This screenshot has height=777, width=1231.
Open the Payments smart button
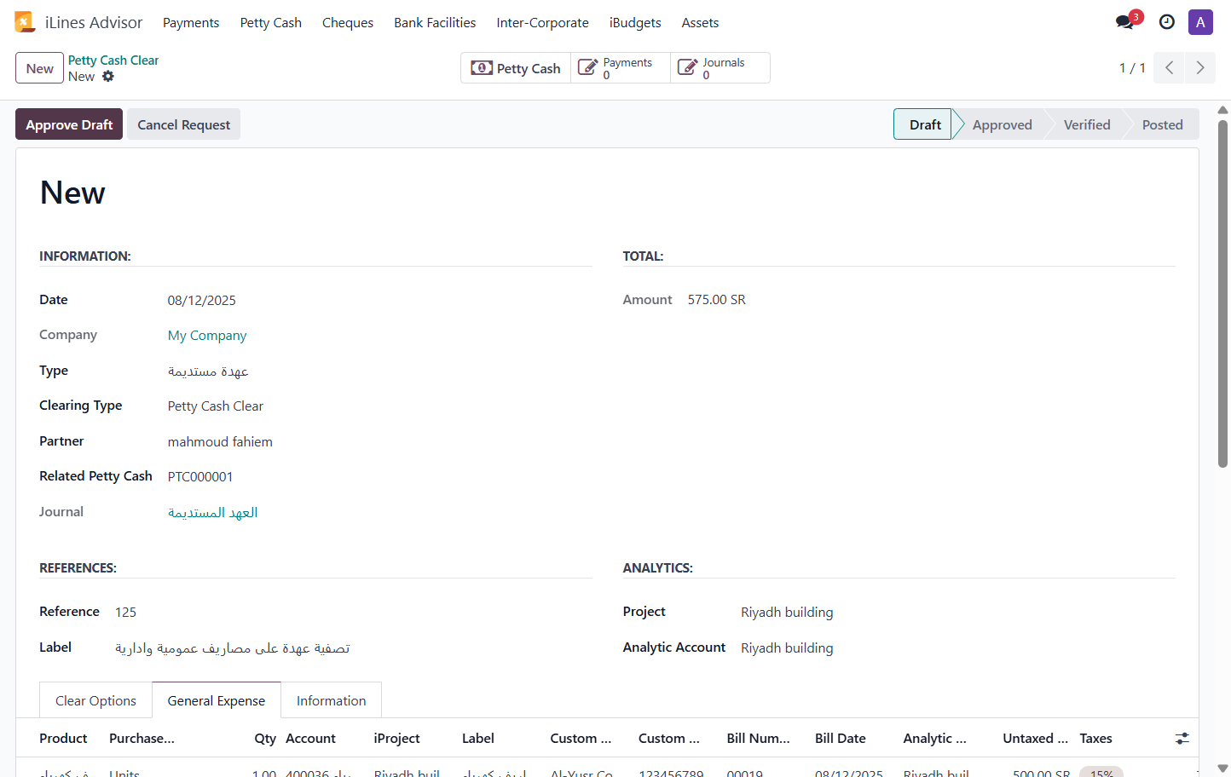click(621, 68)
